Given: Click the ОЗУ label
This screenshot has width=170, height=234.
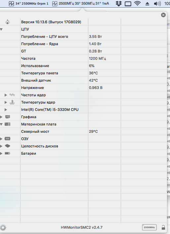Looking at the screenshot, I should 25,139.
